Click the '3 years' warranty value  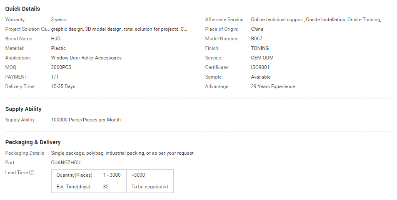click(59, 20)
